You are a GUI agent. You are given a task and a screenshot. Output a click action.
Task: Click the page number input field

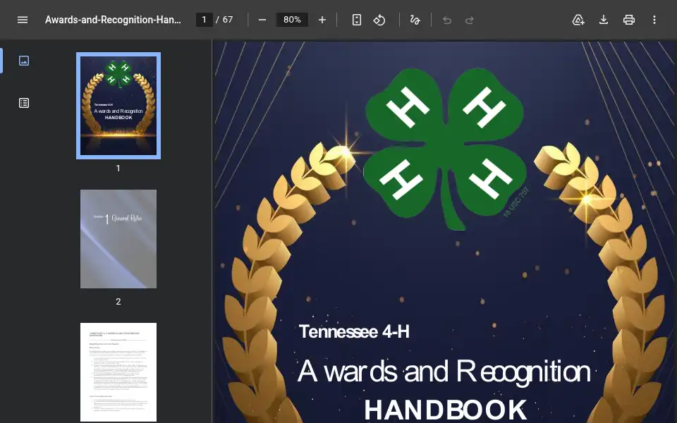pos(205,20)
